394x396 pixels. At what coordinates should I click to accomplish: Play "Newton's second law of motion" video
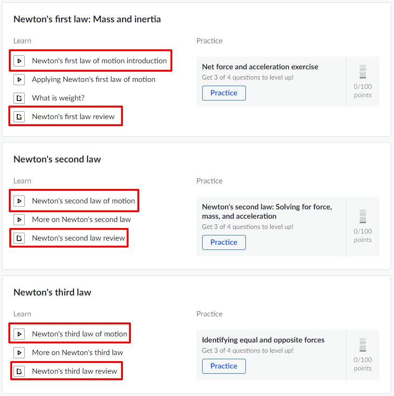19,201
